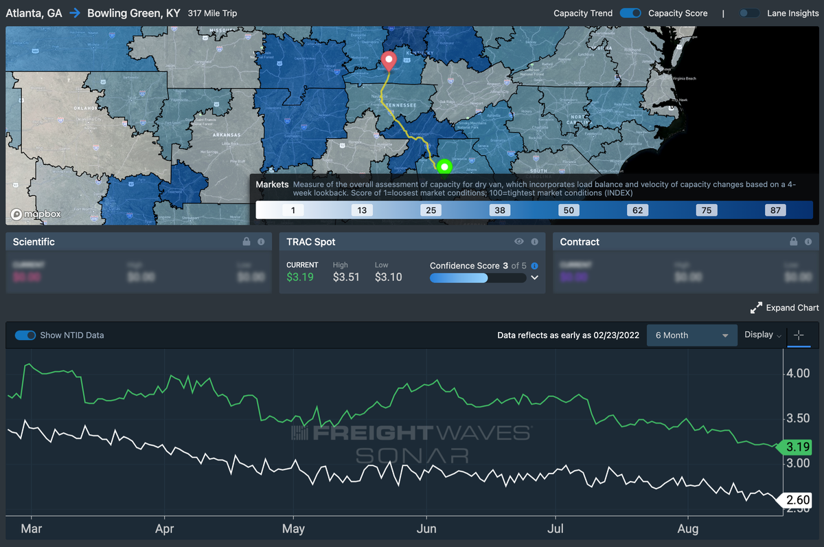This screenshot has width=824, height=547.
Task: Click the info icon beside Confidence Score
Action: pyautogui.click(x=535, y=265)
